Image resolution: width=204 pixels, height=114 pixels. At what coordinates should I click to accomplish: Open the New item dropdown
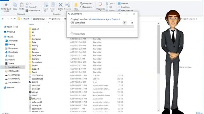coord(86,3)
